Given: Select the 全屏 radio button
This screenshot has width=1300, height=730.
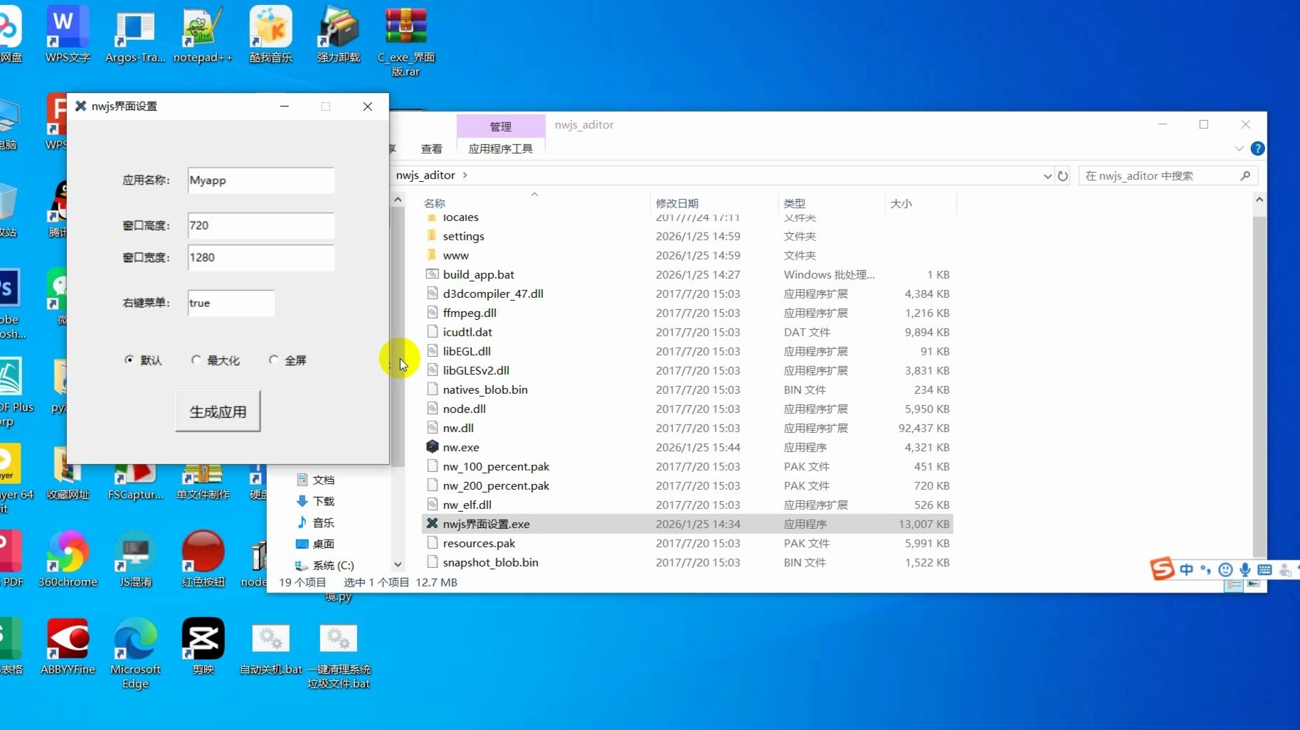Looking at the screenshot, I should click(273, 360).
